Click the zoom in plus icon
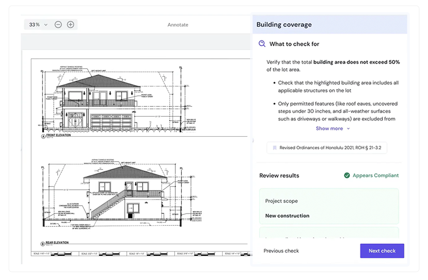This screenshot has height=280, width=428. pos(70,24)
